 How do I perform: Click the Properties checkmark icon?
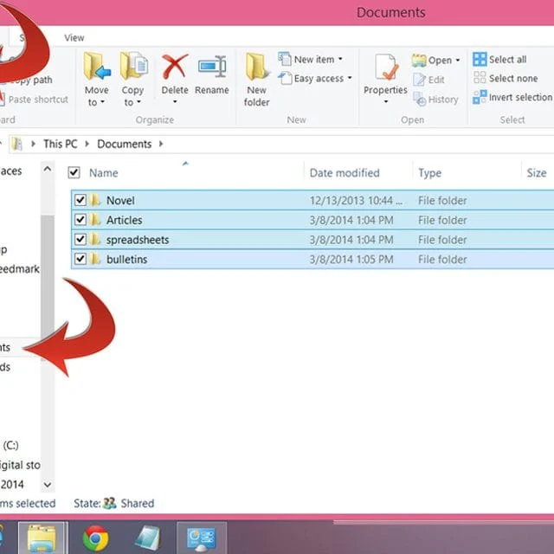point(386,68)
